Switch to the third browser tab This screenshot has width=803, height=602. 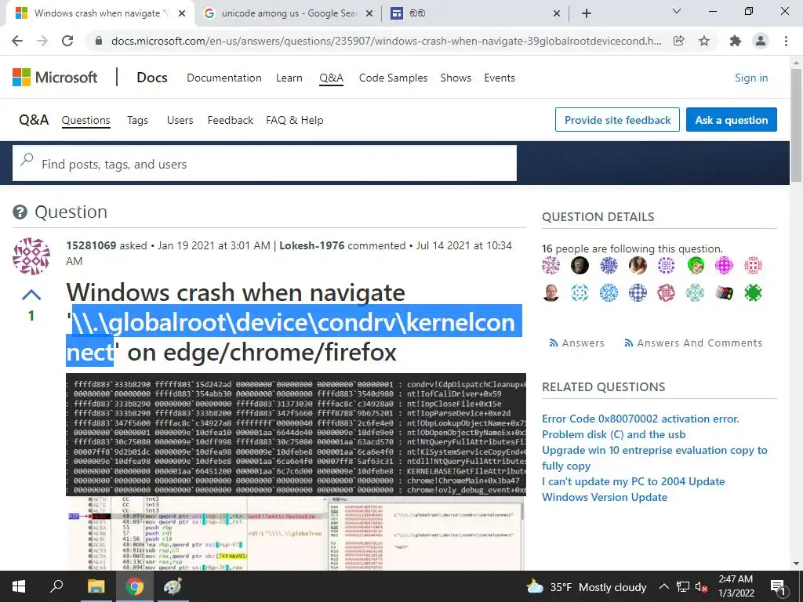(474, 13)
